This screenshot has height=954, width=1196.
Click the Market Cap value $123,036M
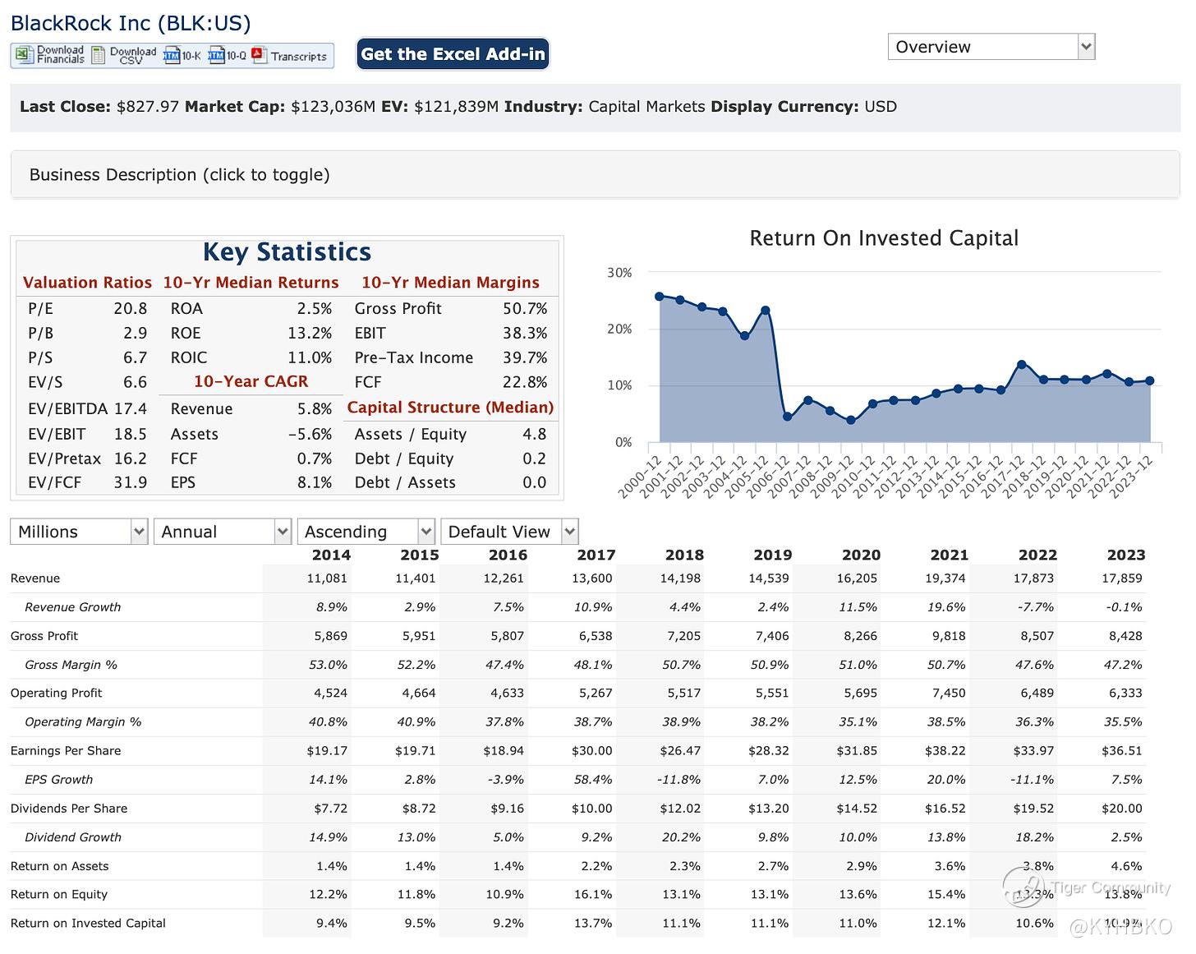(333, 107)
